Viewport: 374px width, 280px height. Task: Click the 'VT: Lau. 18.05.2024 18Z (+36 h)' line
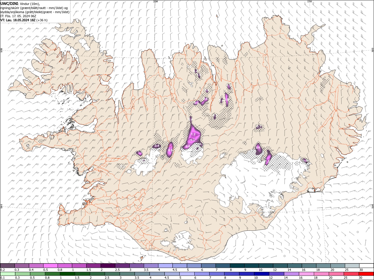(24, 20)
